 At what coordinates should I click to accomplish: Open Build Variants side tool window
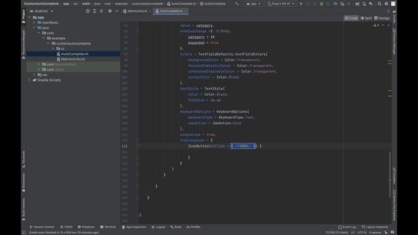pyautogui.click(x=24, y=209)
